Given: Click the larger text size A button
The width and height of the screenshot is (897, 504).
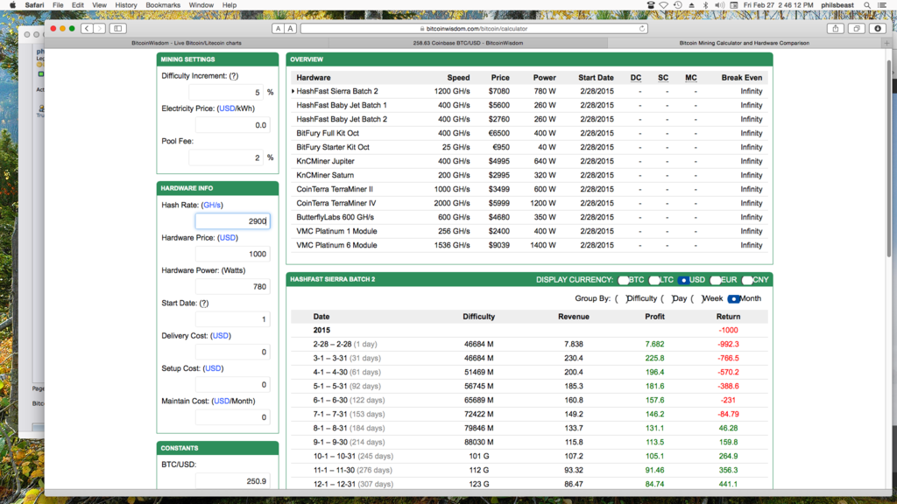Looking at the screenshot, I should [291, 28].
